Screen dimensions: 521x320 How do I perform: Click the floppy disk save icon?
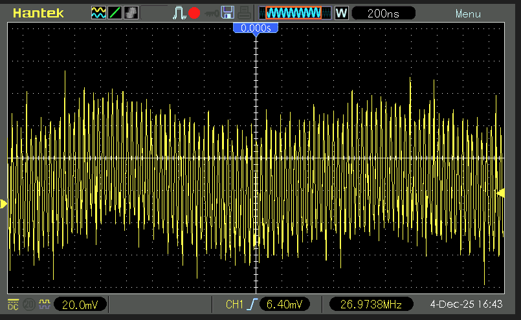click(x=227, y=12)
